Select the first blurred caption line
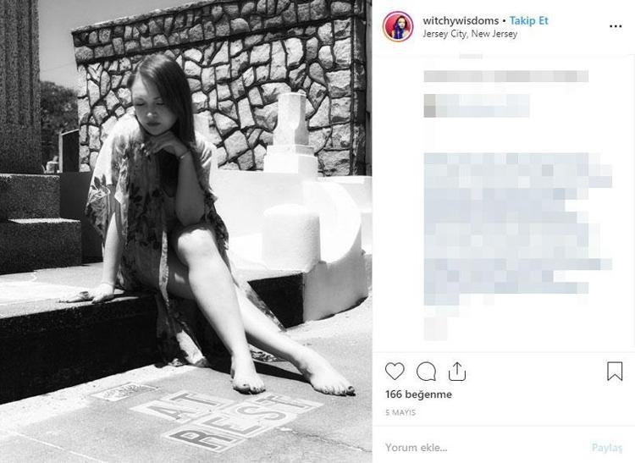 click(x=505, y=76)
